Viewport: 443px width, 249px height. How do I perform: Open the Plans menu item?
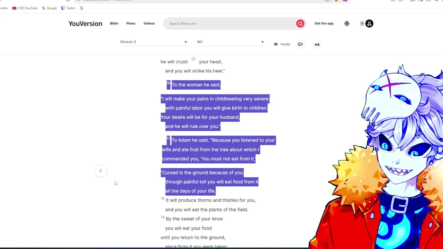pos(130,24)
